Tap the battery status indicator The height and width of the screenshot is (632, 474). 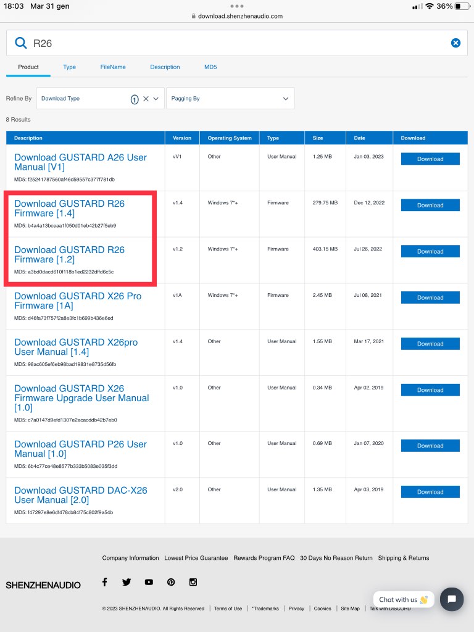462,6
